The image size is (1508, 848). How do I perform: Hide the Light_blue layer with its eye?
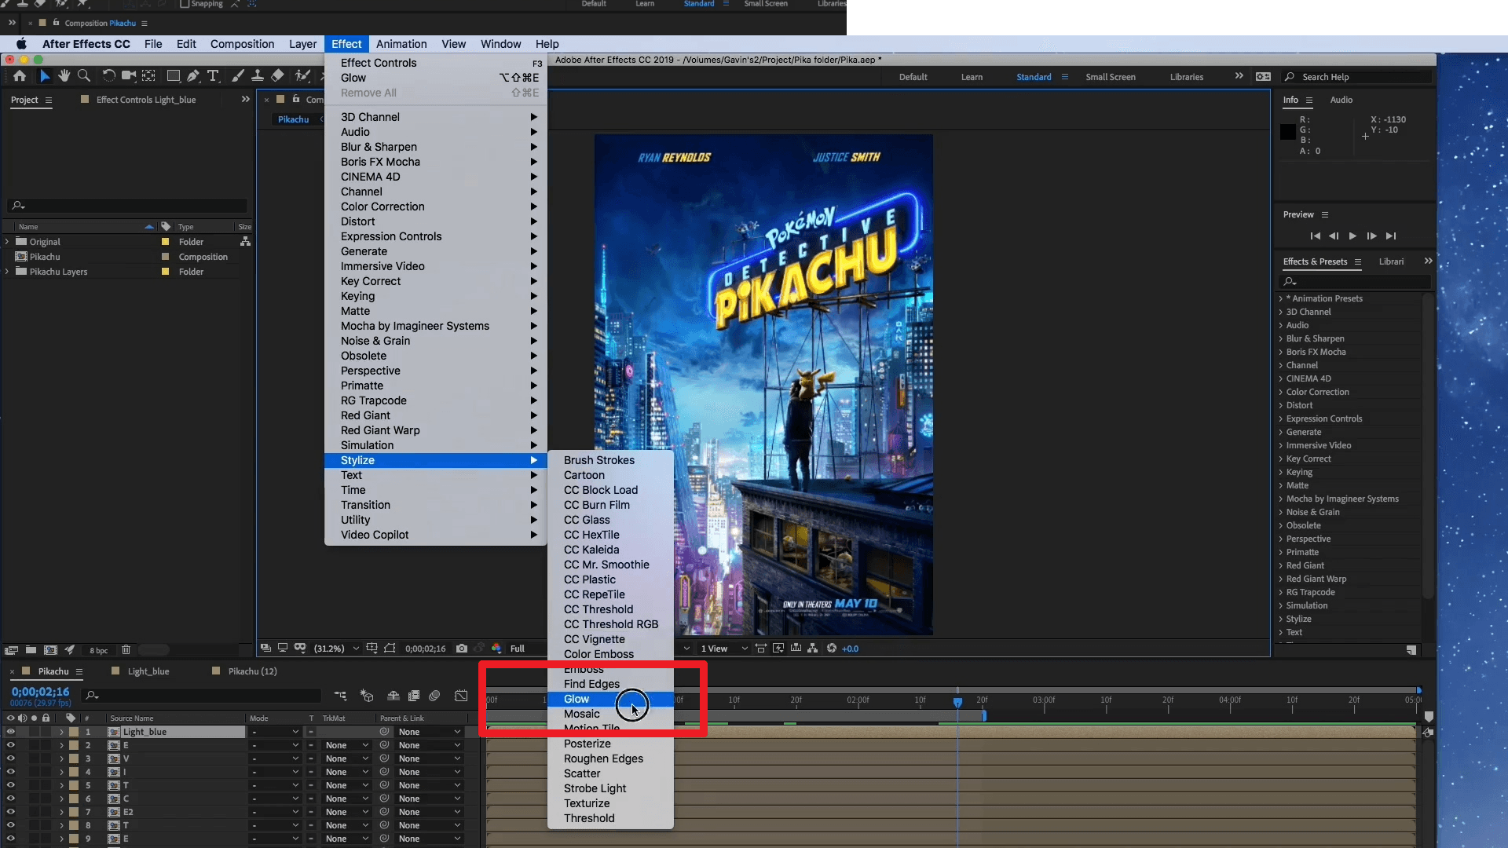point(11,732)
